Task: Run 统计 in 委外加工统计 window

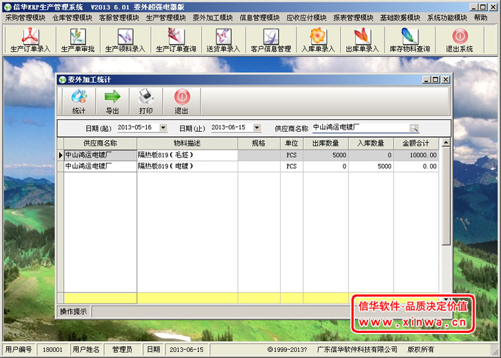Action: [79, 101]
